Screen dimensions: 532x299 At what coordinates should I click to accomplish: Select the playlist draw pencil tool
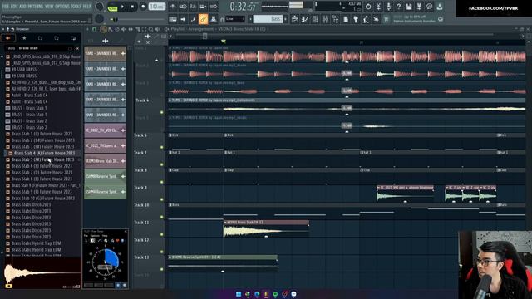pyautogui.click(x=104, y=29)
